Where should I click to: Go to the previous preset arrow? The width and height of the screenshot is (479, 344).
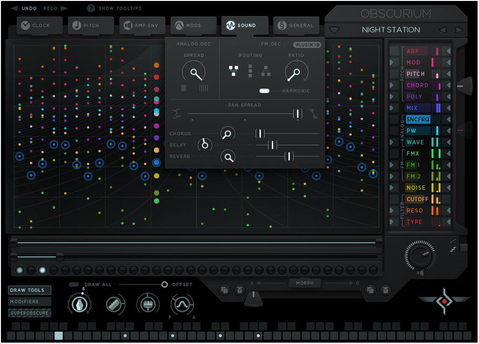point(443,30)
